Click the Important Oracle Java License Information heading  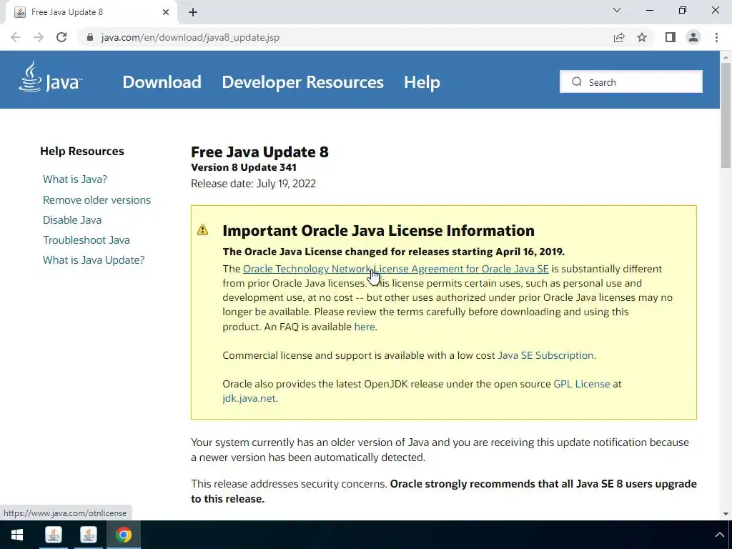[x=378, y=231]
